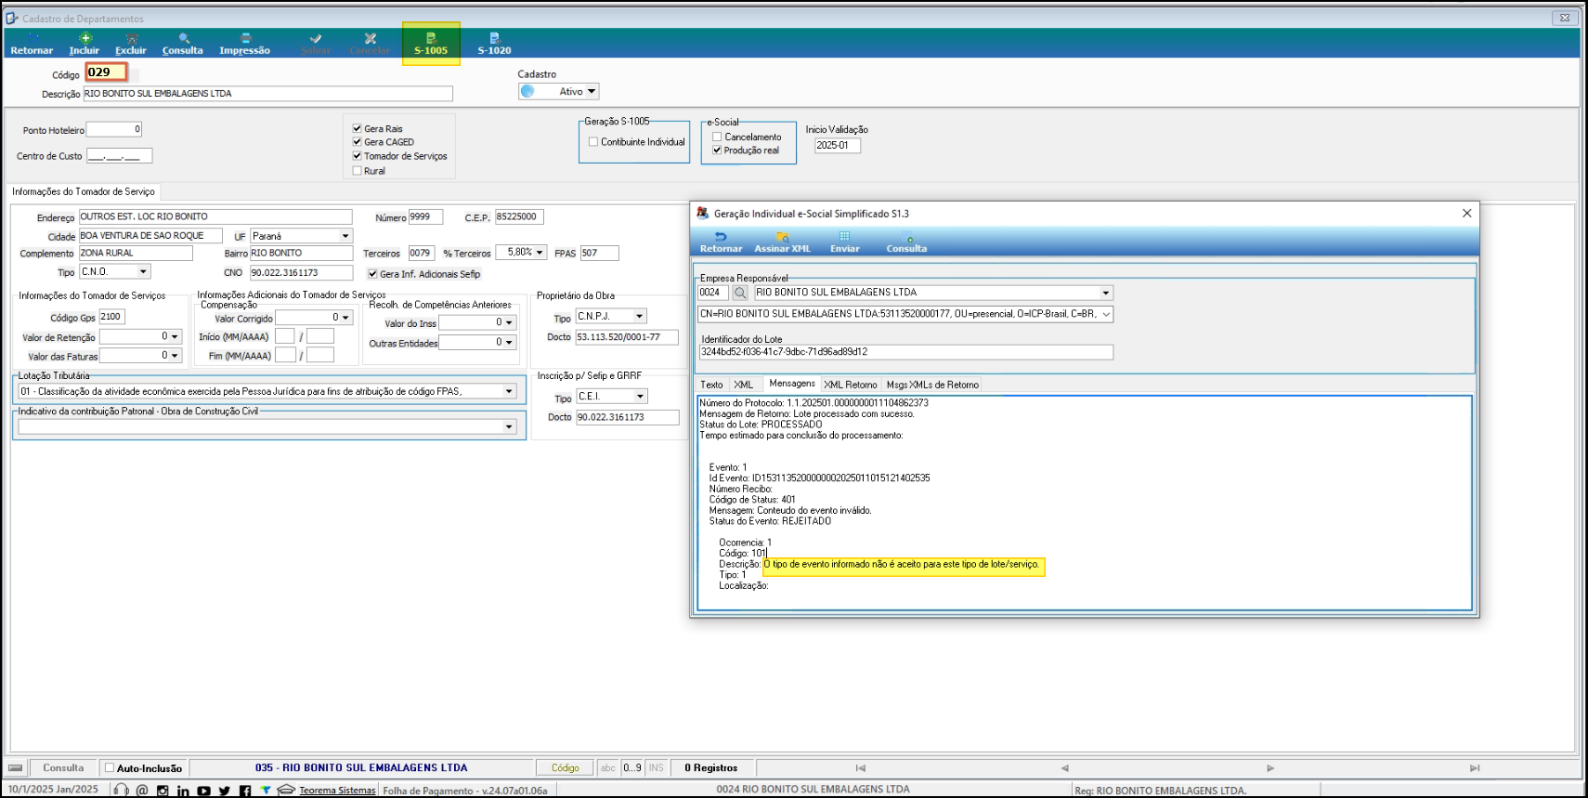Check the Contribuinte Individual box
The width and height of the screenshot is (1588, 798).
pos(593,142)
